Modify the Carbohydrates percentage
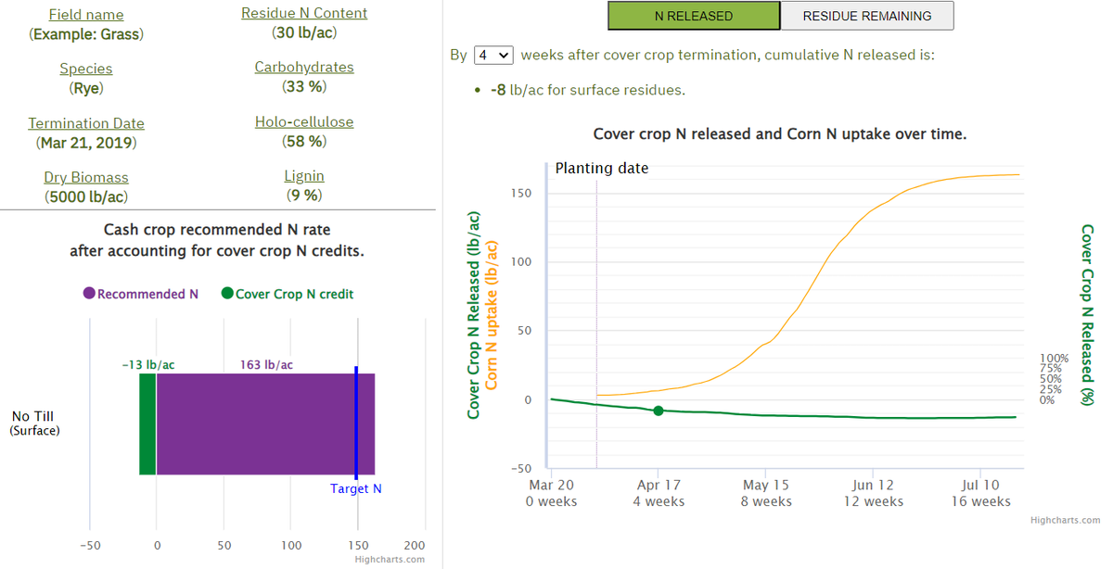Image resolution: width=1113 pixels, height=569 pixels. 303,66
